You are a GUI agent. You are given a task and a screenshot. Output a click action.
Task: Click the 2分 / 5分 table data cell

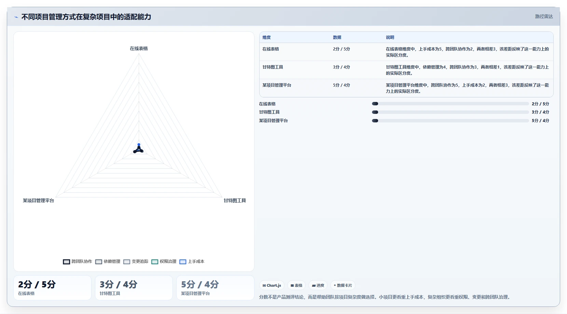(x=342, y=49)
